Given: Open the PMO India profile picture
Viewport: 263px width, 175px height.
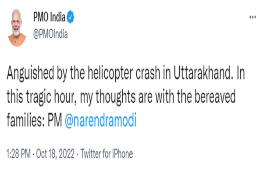Looking at the screenshot, I should 16,24.
